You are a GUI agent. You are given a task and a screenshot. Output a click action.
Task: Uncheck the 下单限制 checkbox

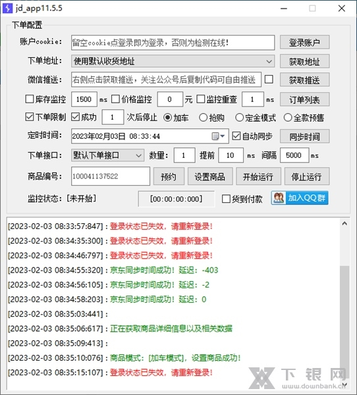[30, 117]
